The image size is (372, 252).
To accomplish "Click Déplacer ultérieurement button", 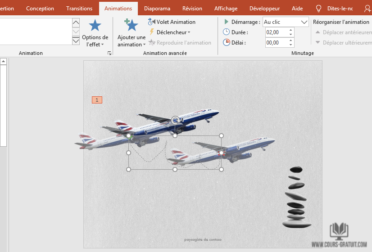I will click(x=343, y=43).
